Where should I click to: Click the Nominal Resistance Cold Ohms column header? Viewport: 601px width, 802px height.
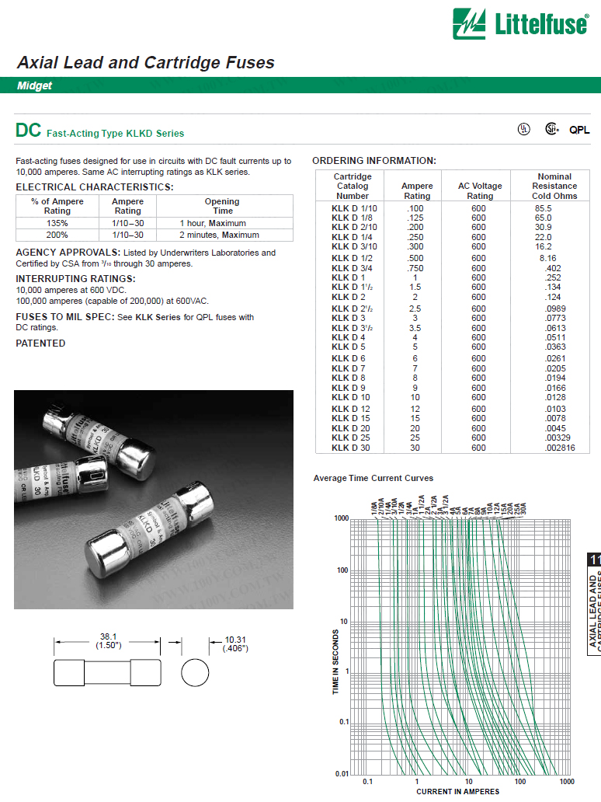coord(554,187)
